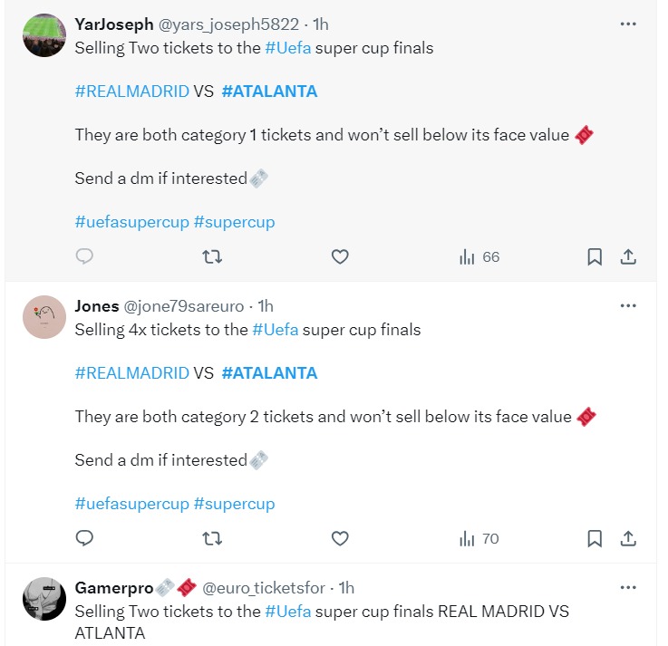This screenshot has width=668, height=646.
Task: Share the tweet by Jones
Action: (627, 539)
